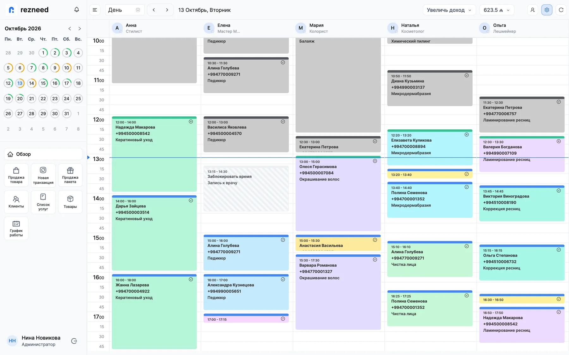
Task: Open Александра Кузнецова 16:00 appointment
Action: coord(246,292)
